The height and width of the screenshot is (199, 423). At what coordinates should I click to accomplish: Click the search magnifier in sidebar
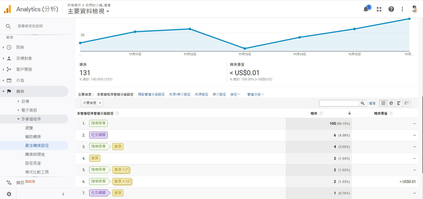point(8,26)
